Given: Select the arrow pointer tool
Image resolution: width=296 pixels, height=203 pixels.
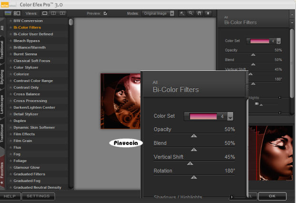Looking at the screenshot, I should click(x=182, y=13).
